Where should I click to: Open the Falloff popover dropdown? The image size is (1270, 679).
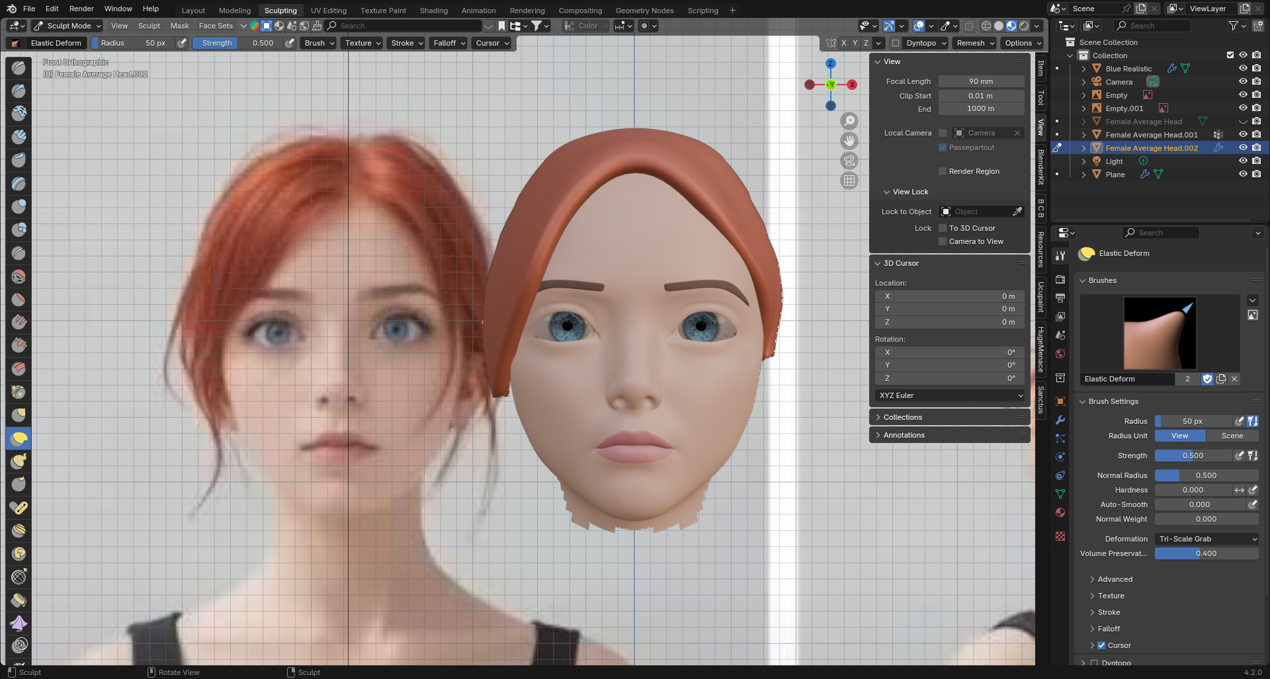point(449,43)
